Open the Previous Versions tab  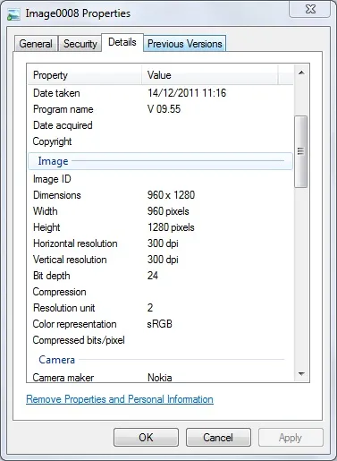tap(185, 44)
